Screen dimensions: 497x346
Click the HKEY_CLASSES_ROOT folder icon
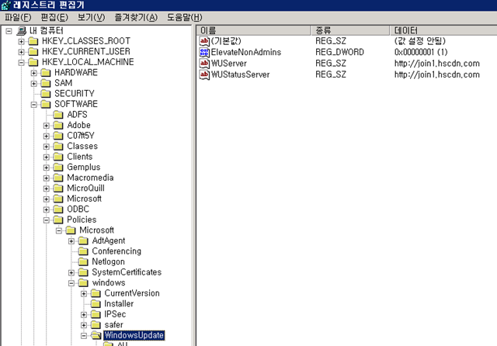click(33, 41)
